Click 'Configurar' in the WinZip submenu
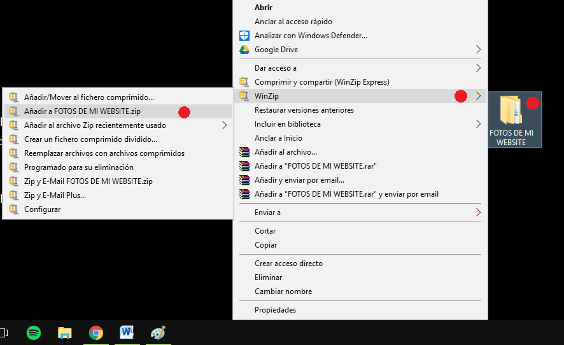The width and height of the screenshot is (564, 345). coord(42,209)
